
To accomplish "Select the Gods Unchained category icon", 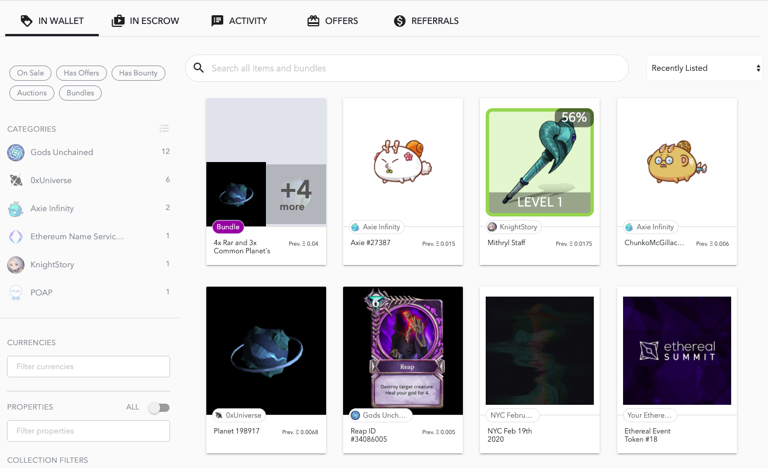I will pyautogui.click(x=16, y=152).
